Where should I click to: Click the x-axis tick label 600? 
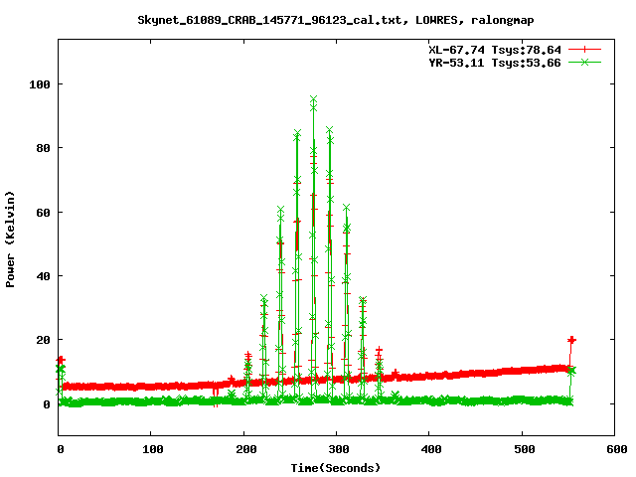click(x=613, y=449)
